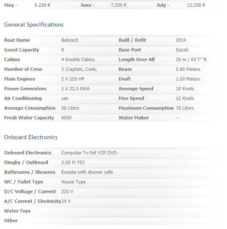Click the Main Engines 2 X 220 HP value
The height and width of the screenshot is (229, 227).
(73, 79)
